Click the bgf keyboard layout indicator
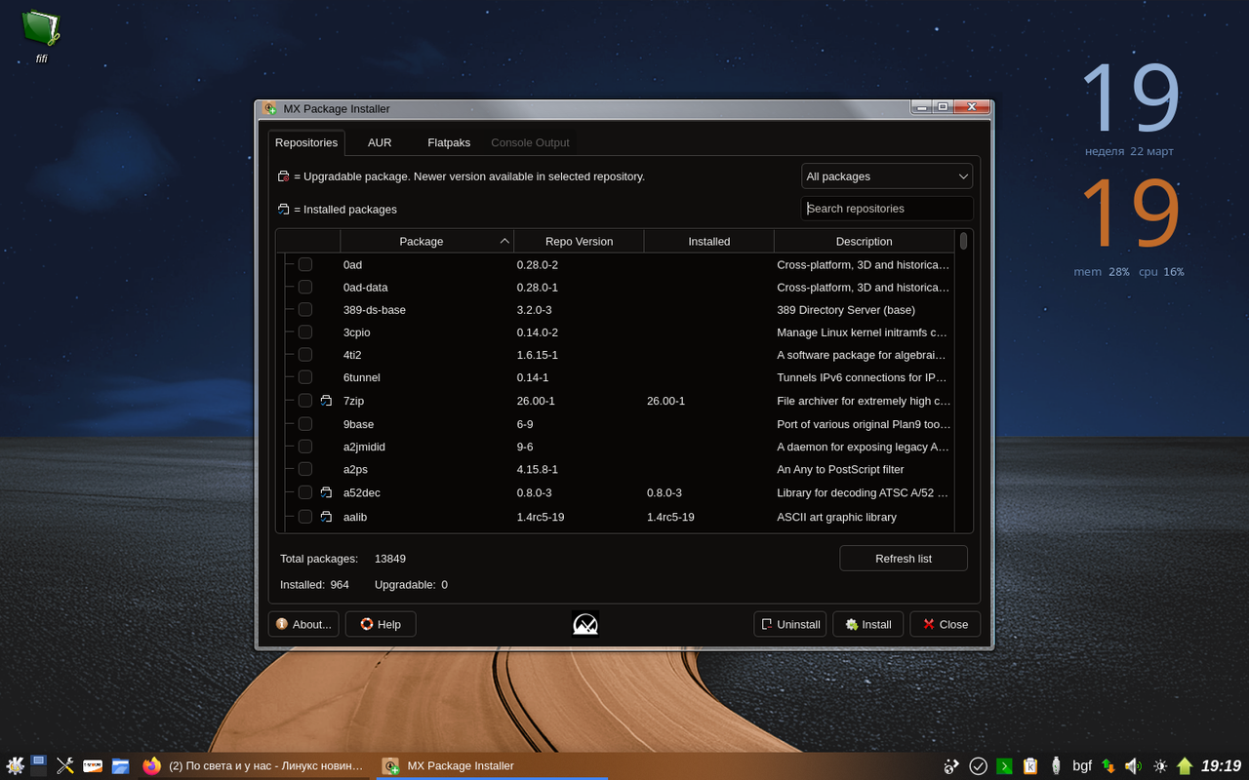The width and height of the screenshot is (1249, 780). coord(1082,765)
